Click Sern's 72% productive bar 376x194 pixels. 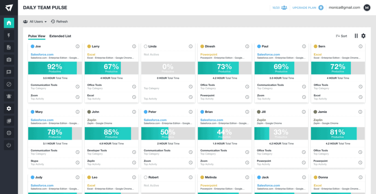pos(338,68)
